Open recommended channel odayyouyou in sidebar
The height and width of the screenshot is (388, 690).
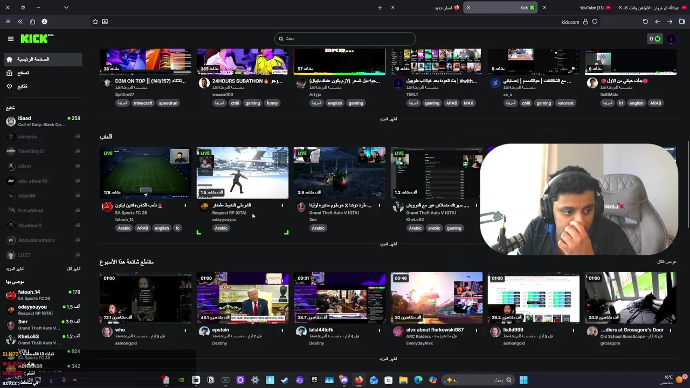click(x=43, y=310)
